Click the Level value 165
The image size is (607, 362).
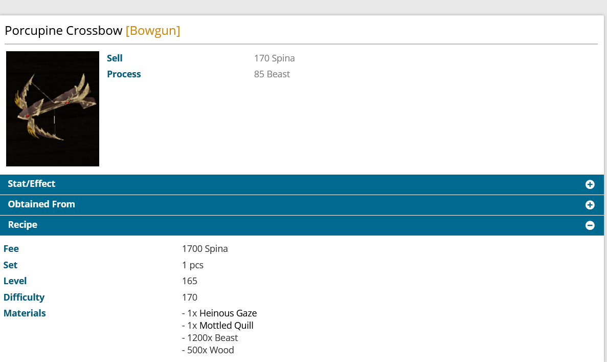pyautogui.click(x=189, y=281)
